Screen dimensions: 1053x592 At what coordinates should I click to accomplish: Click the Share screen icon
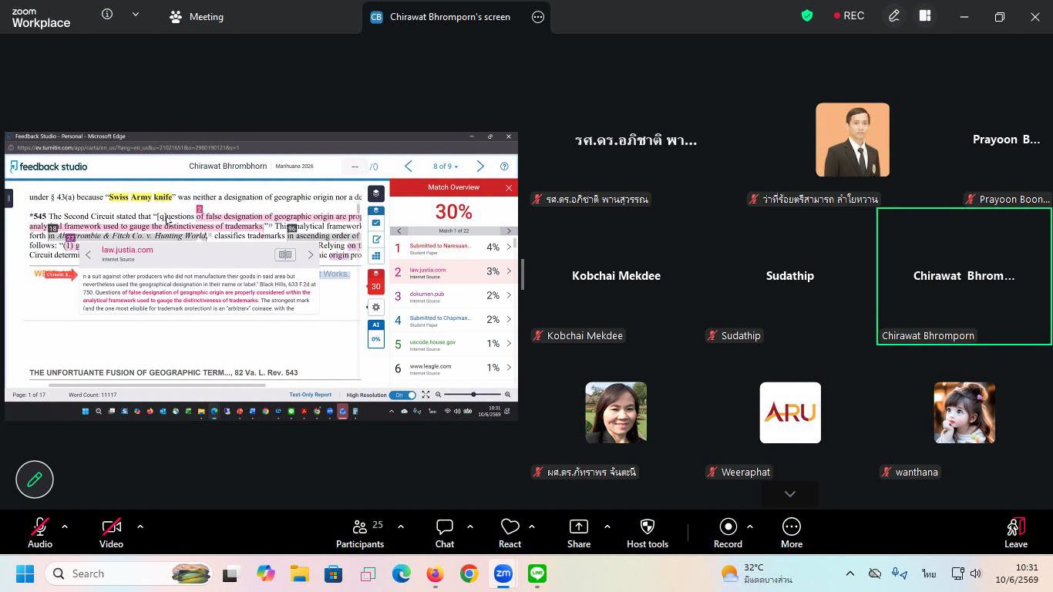click(x=578, y=526)
